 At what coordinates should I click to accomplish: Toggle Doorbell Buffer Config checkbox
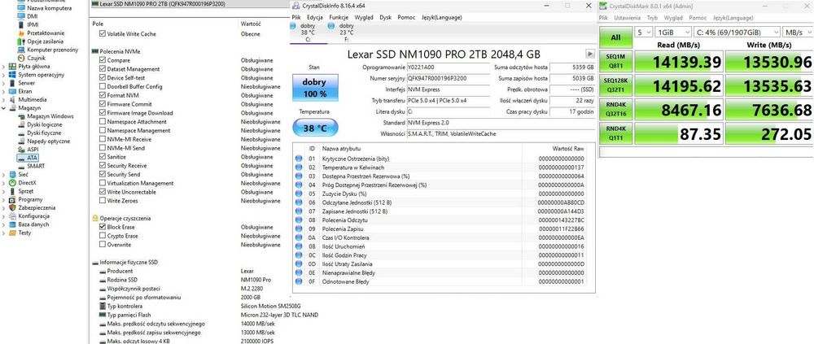(x=103, y=87)
